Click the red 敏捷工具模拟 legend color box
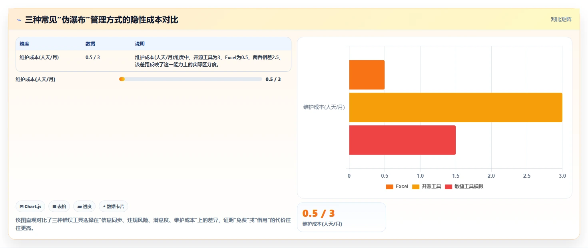Image resolution: width=588 pixels, height=248 pixels. (448, 186)
